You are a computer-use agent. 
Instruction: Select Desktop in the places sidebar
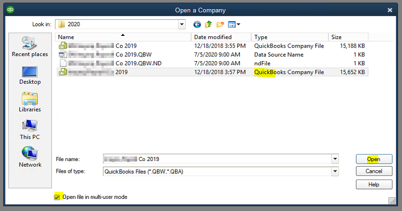[x=30, y=76]
